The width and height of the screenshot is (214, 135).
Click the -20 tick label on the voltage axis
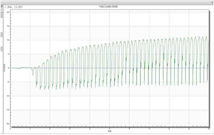[8, 124]
